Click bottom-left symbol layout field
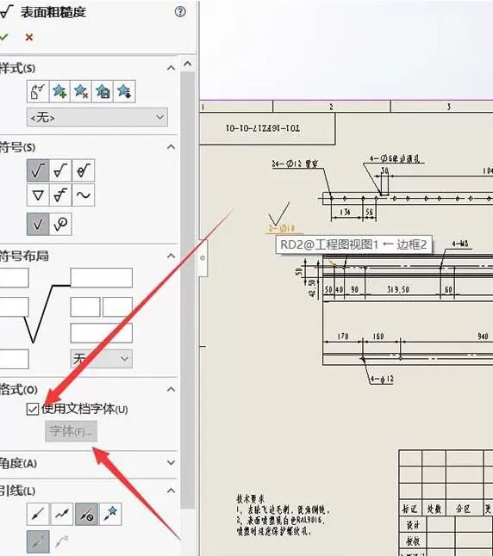 pos(14,359)
